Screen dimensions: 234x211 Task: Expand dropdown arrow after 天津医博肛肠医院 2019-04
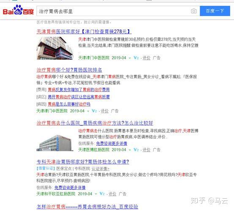[130, 150]
